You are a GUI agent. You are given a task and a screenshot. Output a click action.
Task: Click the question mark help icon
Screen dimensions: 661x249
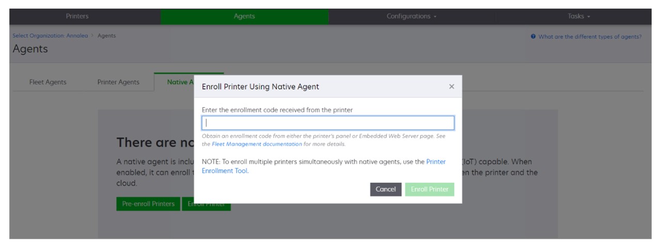pos(539,36)
